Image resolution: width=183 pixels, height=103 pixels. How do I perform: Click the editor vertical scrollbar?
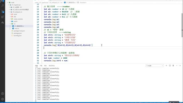click(x=182, y=25)
